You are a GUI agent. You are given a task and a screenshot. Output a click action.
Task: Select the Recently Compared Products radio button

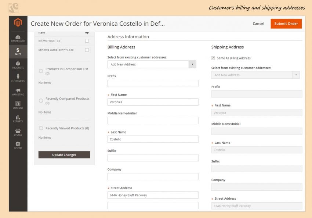click(x=41, y=100)
